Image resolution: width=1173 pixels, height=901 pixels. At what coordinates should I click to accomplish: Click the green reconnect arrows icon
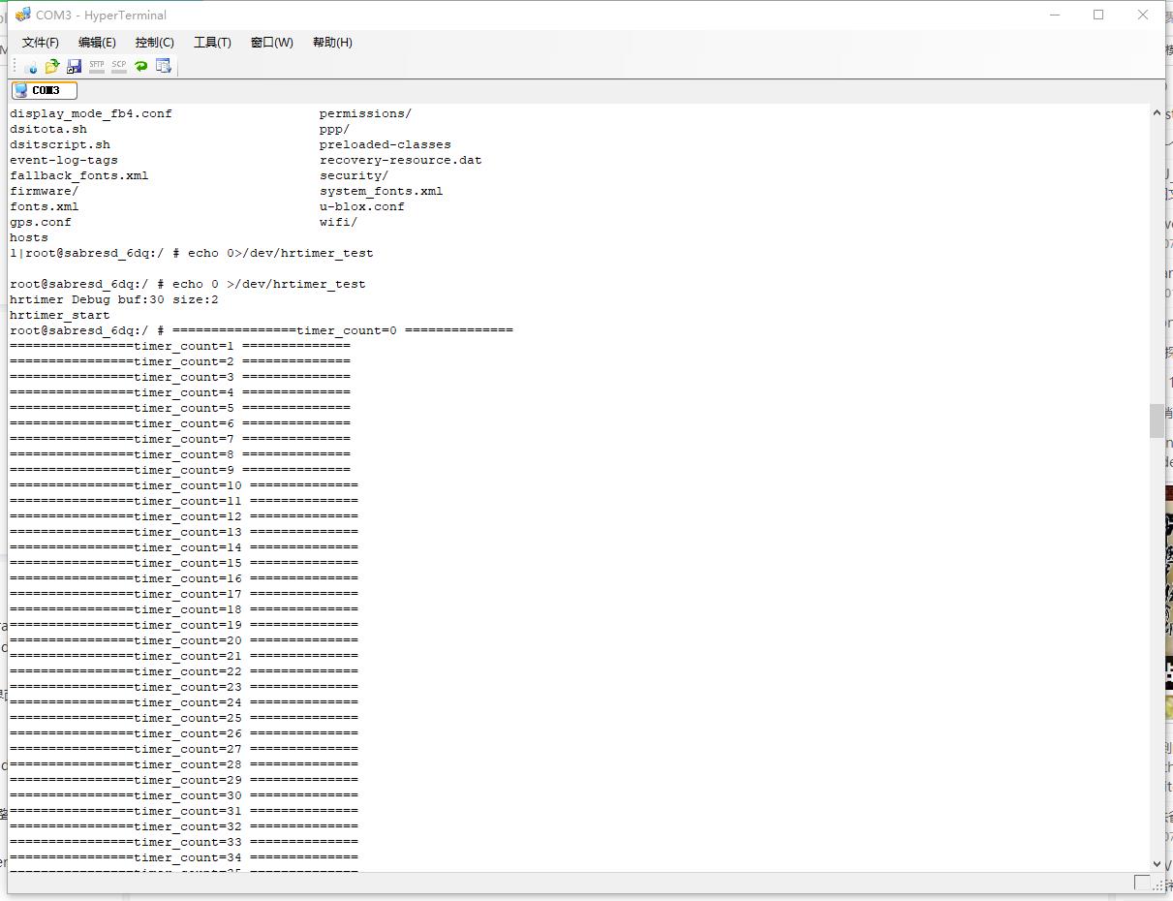(140, 66)
